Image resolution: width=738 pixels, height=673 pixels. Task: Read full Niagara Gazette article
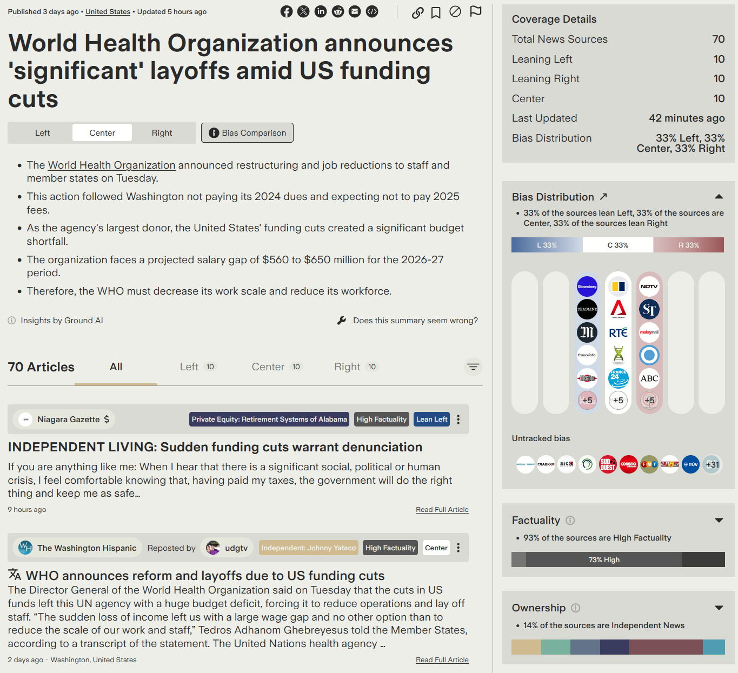pos(442,510)
